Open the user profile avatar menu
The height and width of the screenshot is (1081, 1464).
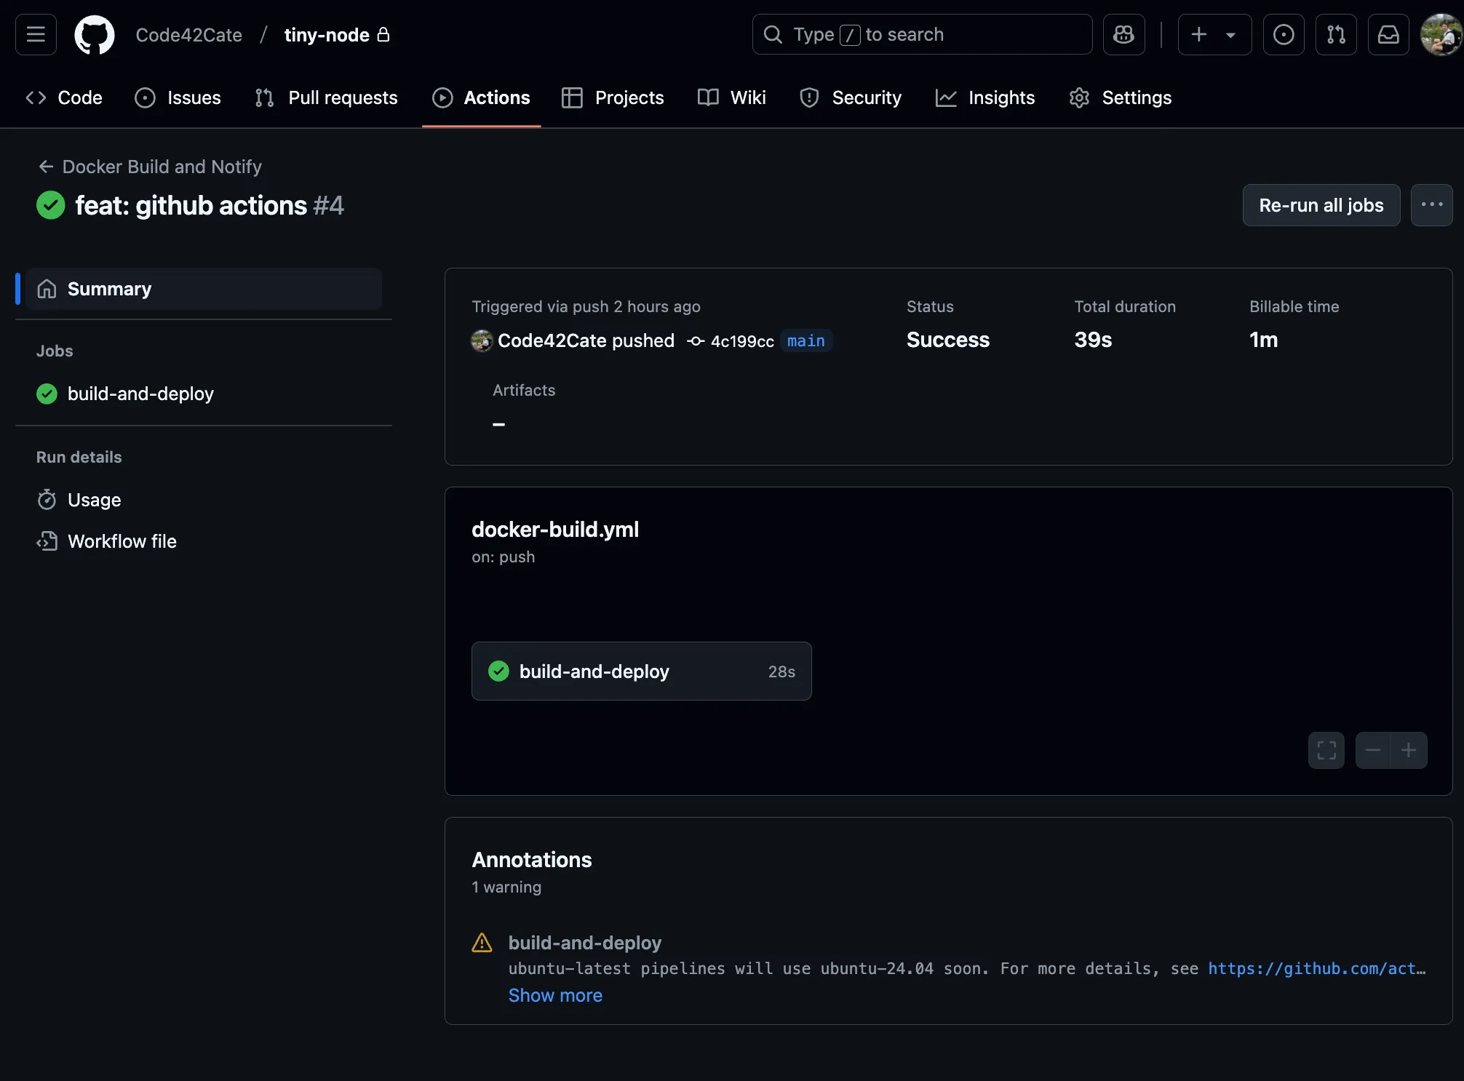coord(1440,34)
